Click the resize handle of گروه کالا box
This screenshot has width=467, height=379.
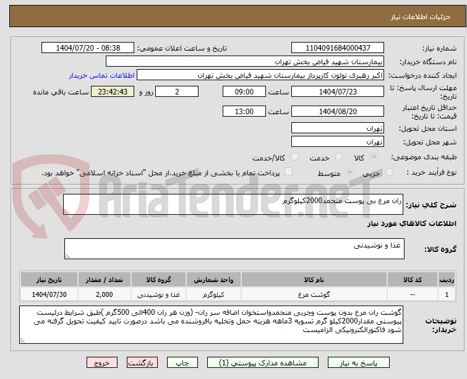[67, 256]
